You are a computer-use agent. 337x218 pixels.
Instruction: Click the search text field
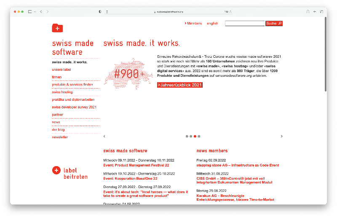click(x=245, y=23)
